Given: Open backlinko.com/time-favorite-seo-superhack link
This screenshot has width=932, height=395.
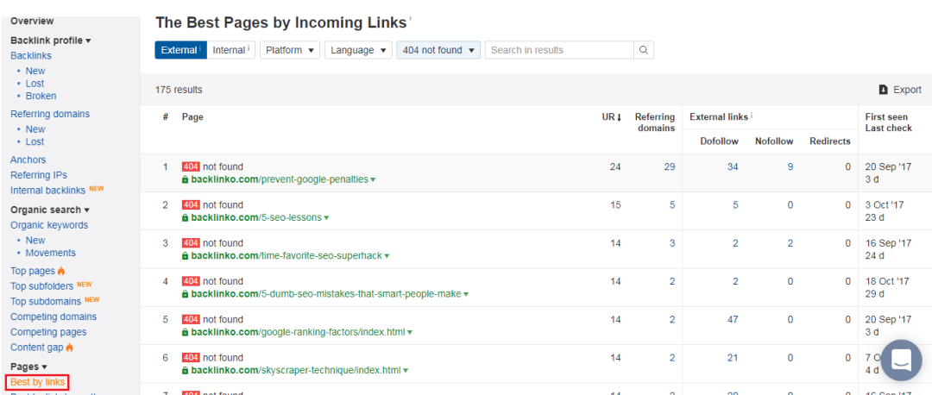Looking at the screenshot, I should pos(287,255).
